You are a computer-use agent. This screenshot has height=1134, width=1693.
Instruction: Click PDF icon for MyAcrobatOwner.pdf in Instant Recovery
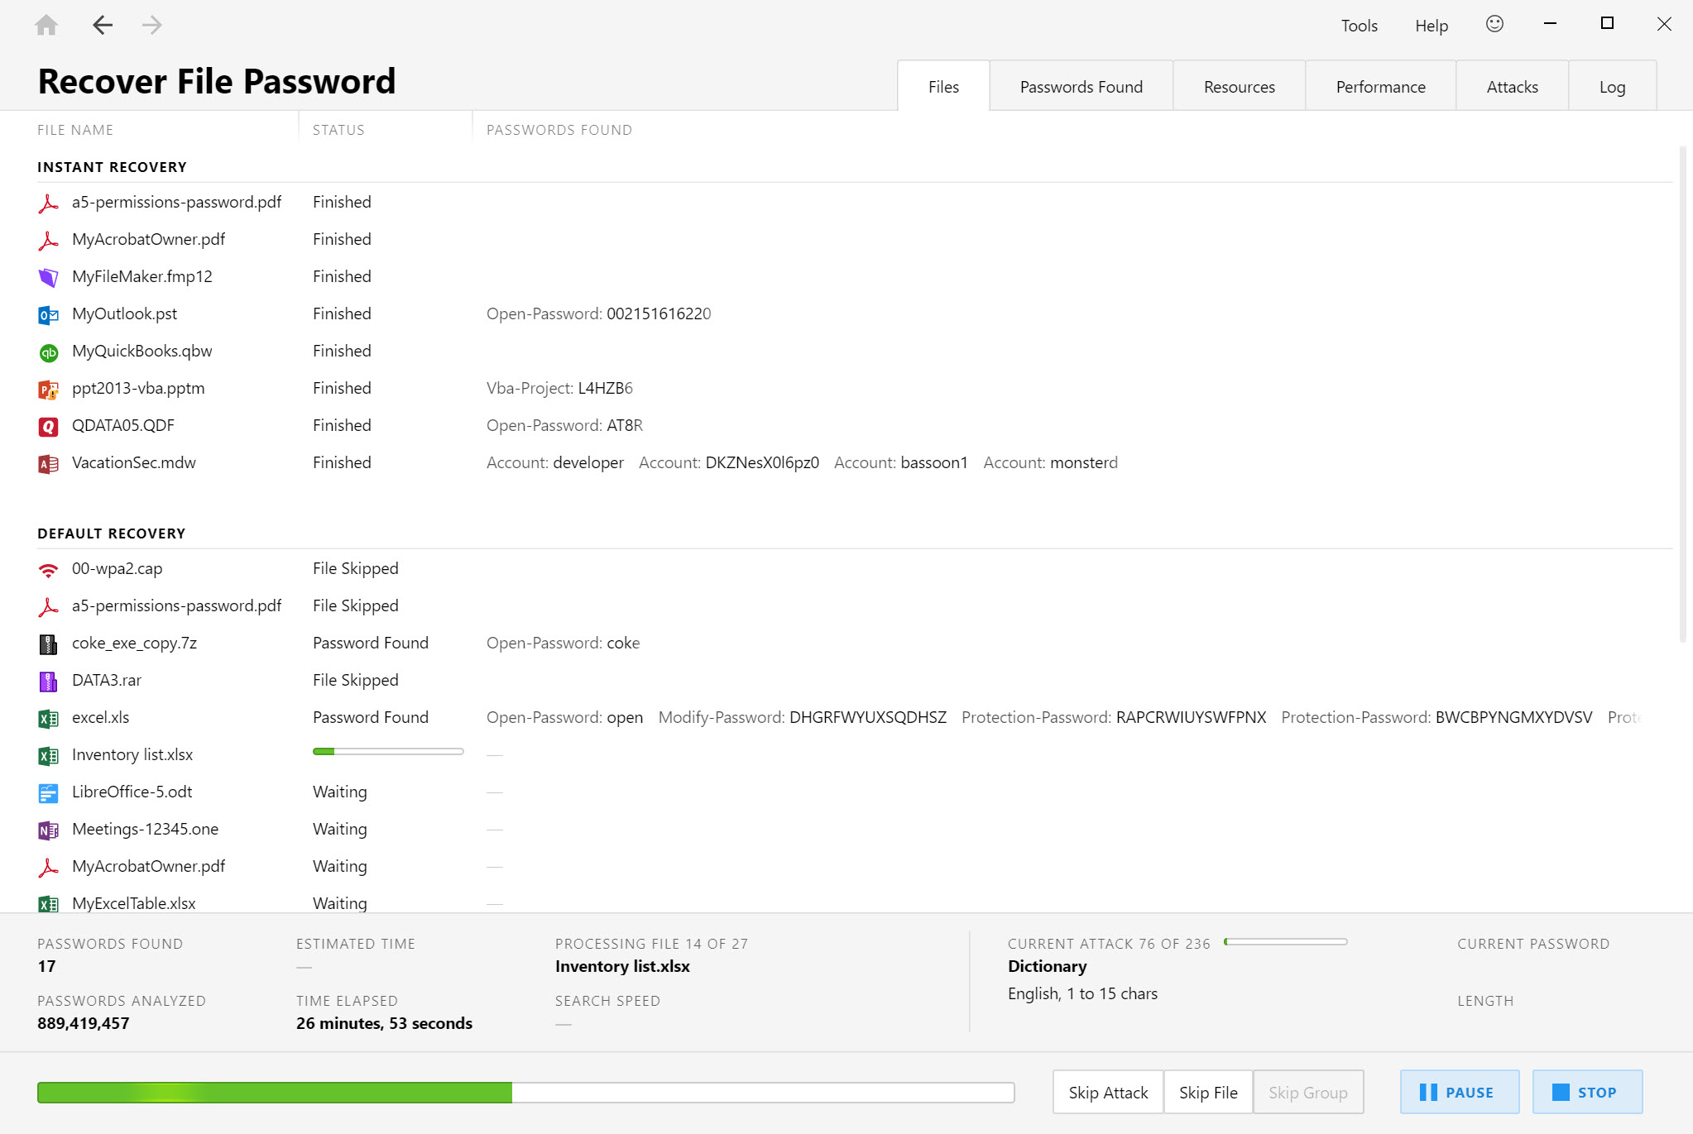pos(48,240)
